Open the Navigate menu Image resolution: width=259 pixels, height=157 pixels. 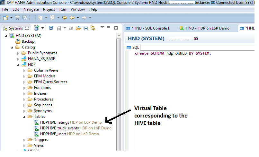click(31, 9)
